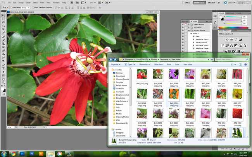Click the Slide show button
This screenshot has width=252, height=157.
click(158, 65)
